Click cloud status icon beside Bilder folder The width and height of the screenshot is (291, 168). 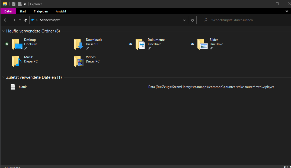point(193,44)
